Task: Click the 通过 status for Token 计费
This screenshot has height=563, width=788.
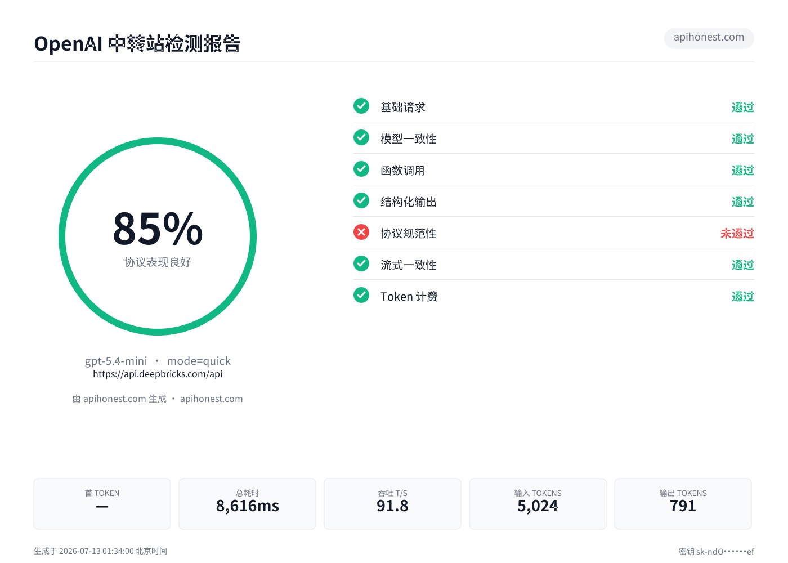Action: tap(742, 296)
